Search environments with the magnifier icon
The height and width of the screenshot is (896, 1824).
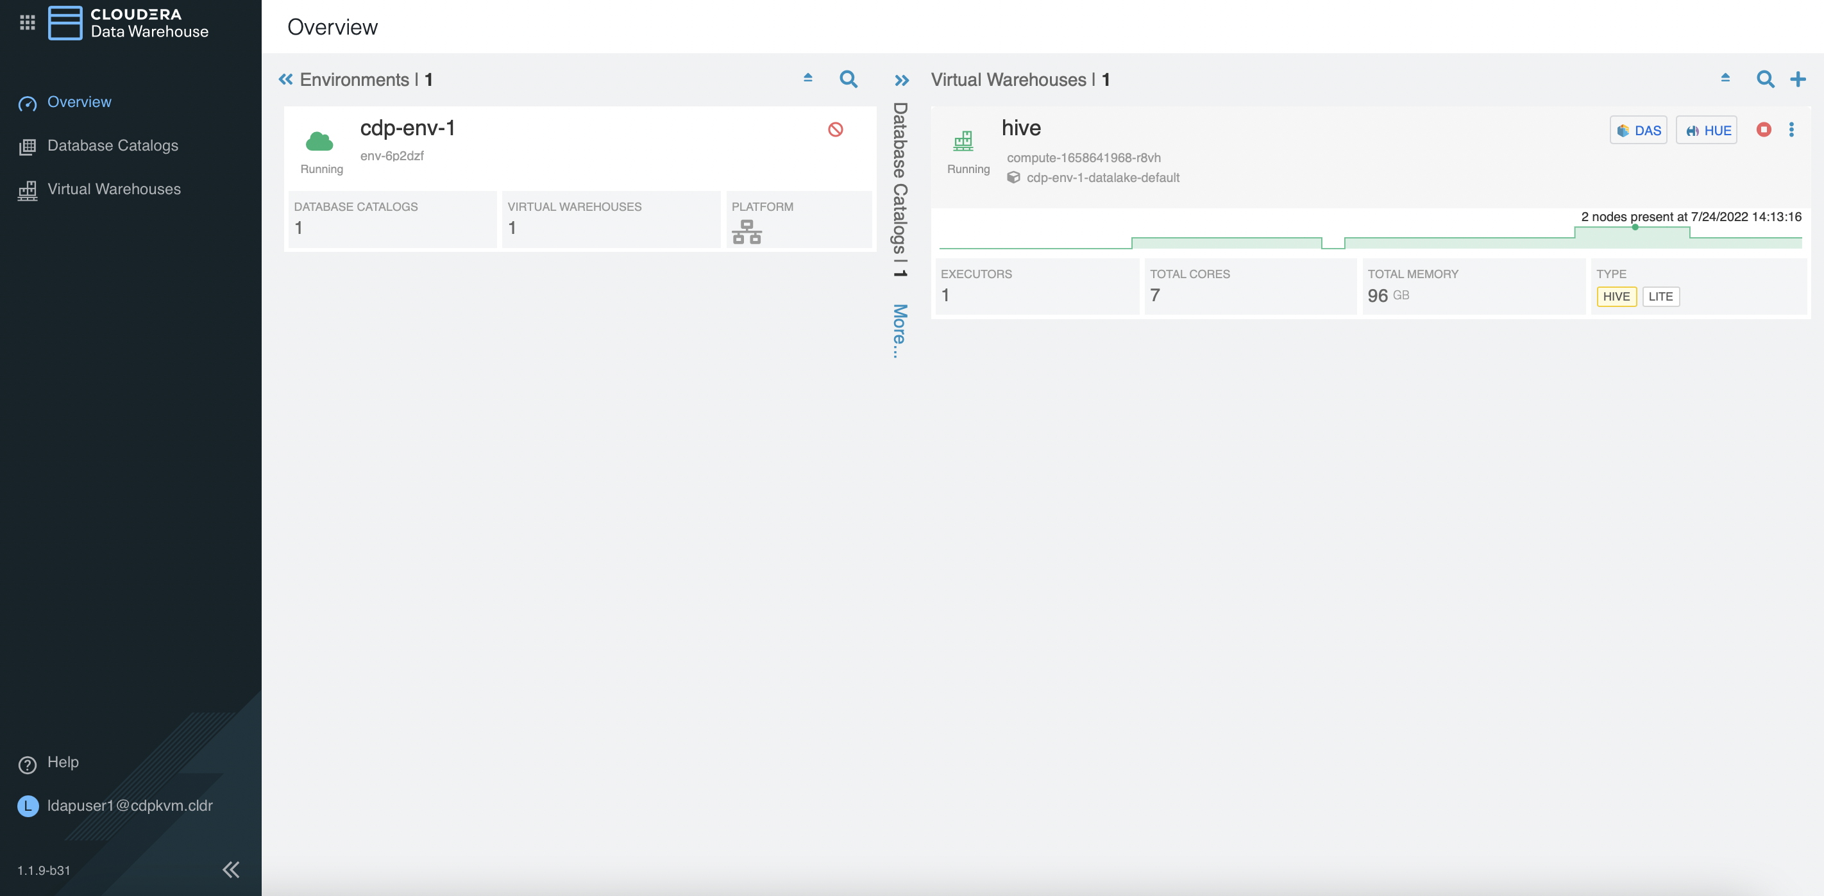[849, 79]
